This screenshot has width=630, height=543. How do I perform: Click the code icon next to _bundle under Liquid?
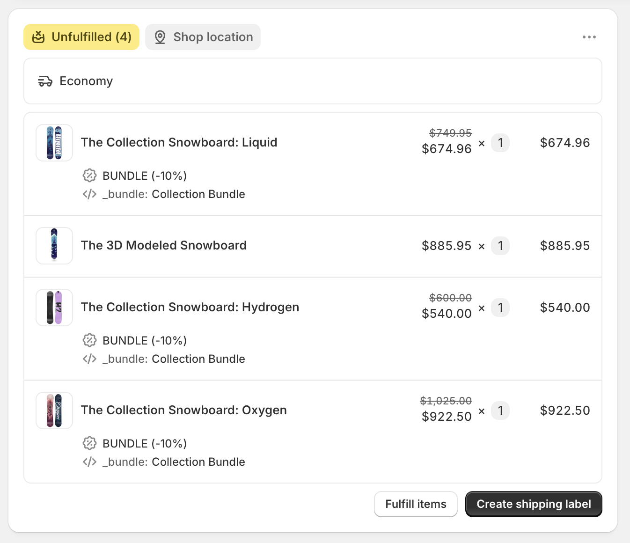89,194
